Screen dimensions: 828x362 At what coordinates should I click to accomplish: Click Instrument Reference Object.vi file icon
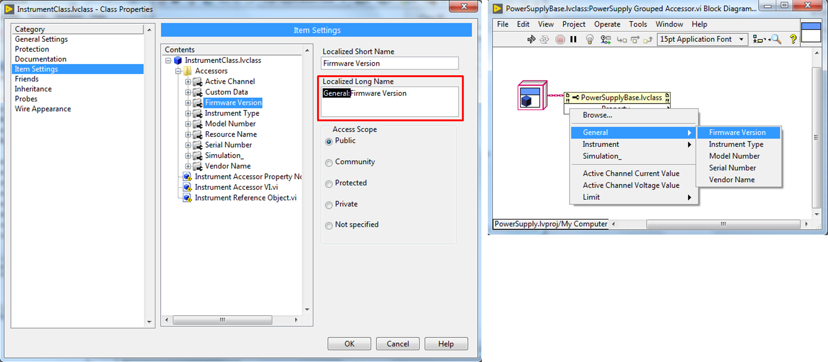(187, 198)
